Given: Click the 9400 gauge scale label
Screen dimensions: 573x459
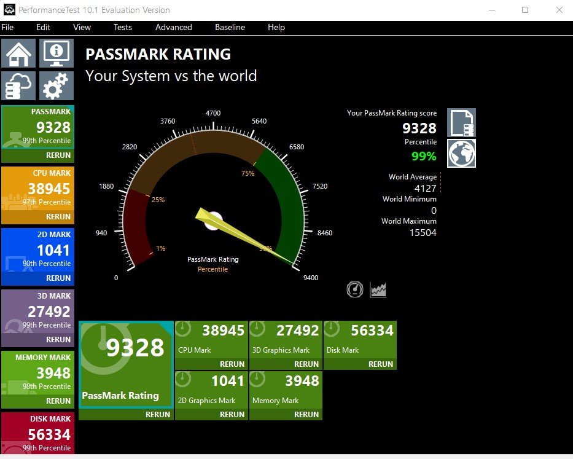Looking at the screenshot, I should (x=311, y=278).
